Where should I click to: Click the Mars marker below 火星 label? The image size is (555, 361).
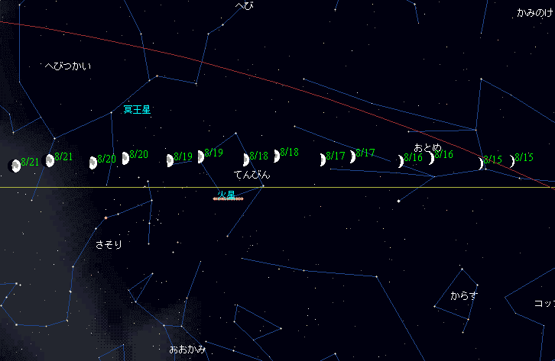coord(228,199)
